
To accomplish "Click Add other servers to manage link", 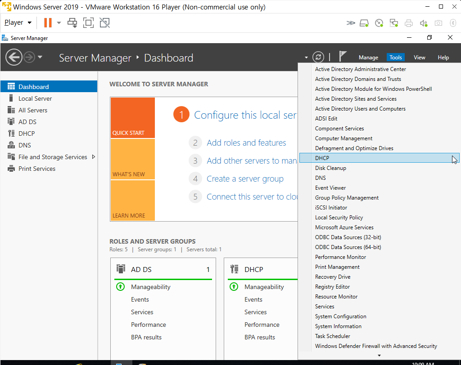I will [252, 160].
